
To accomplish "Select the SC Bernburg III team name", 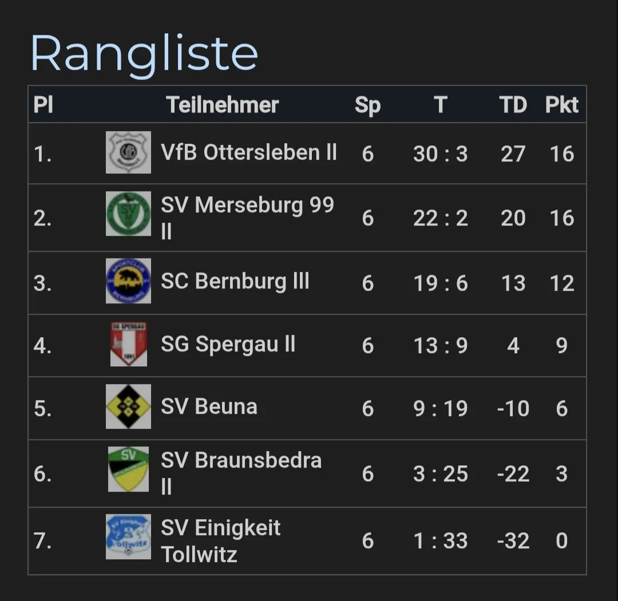I will (x=235, y=282).
